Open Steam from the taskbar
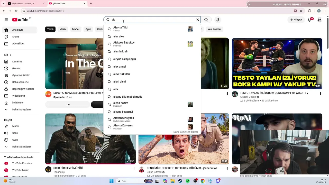 (x=180, y=181)
